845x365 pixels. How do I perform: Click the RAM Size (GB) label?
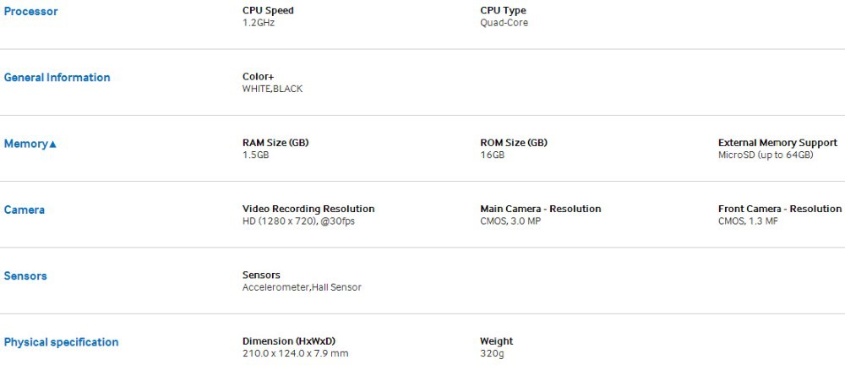click(275, 143)
